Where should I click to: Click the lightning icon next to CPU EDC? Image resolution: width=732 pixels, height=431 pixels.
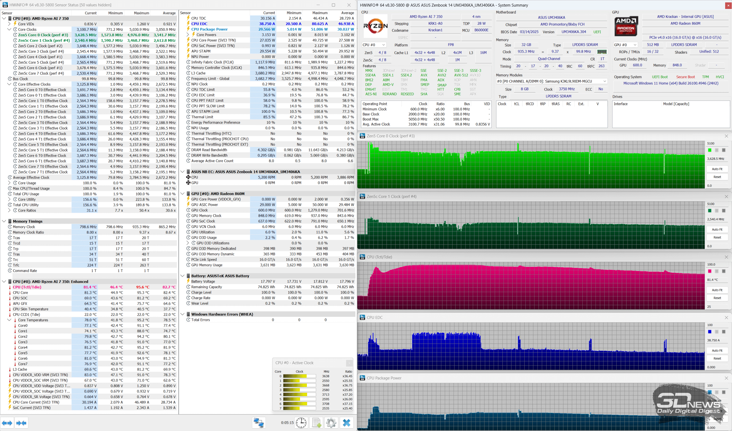188,23
